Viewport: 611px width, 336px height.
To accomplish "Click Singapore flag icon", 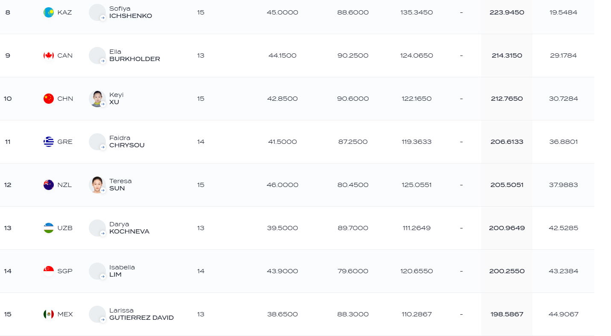I will 49,271.
